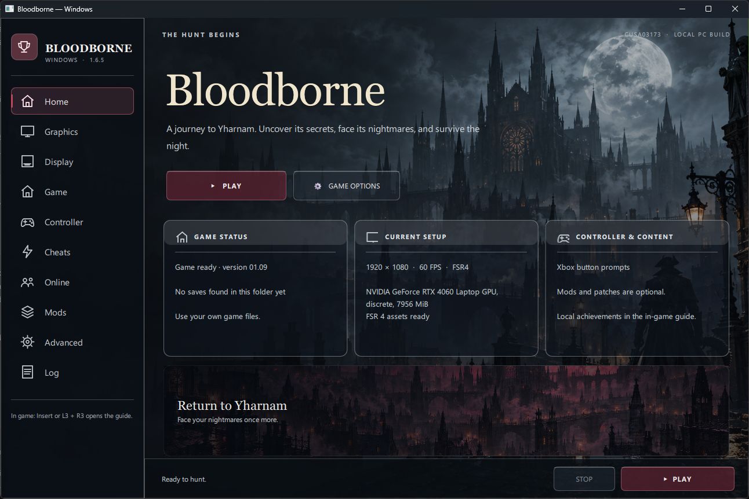Click the Display screen icon
Screen dimensions: 749x499
[27, 162]
